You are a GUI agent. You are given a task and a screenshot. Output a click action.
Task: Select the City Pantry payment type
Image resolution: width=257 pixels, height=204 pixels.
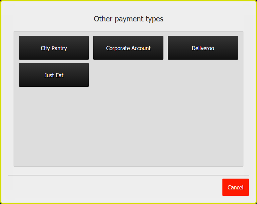pos(54,48)
